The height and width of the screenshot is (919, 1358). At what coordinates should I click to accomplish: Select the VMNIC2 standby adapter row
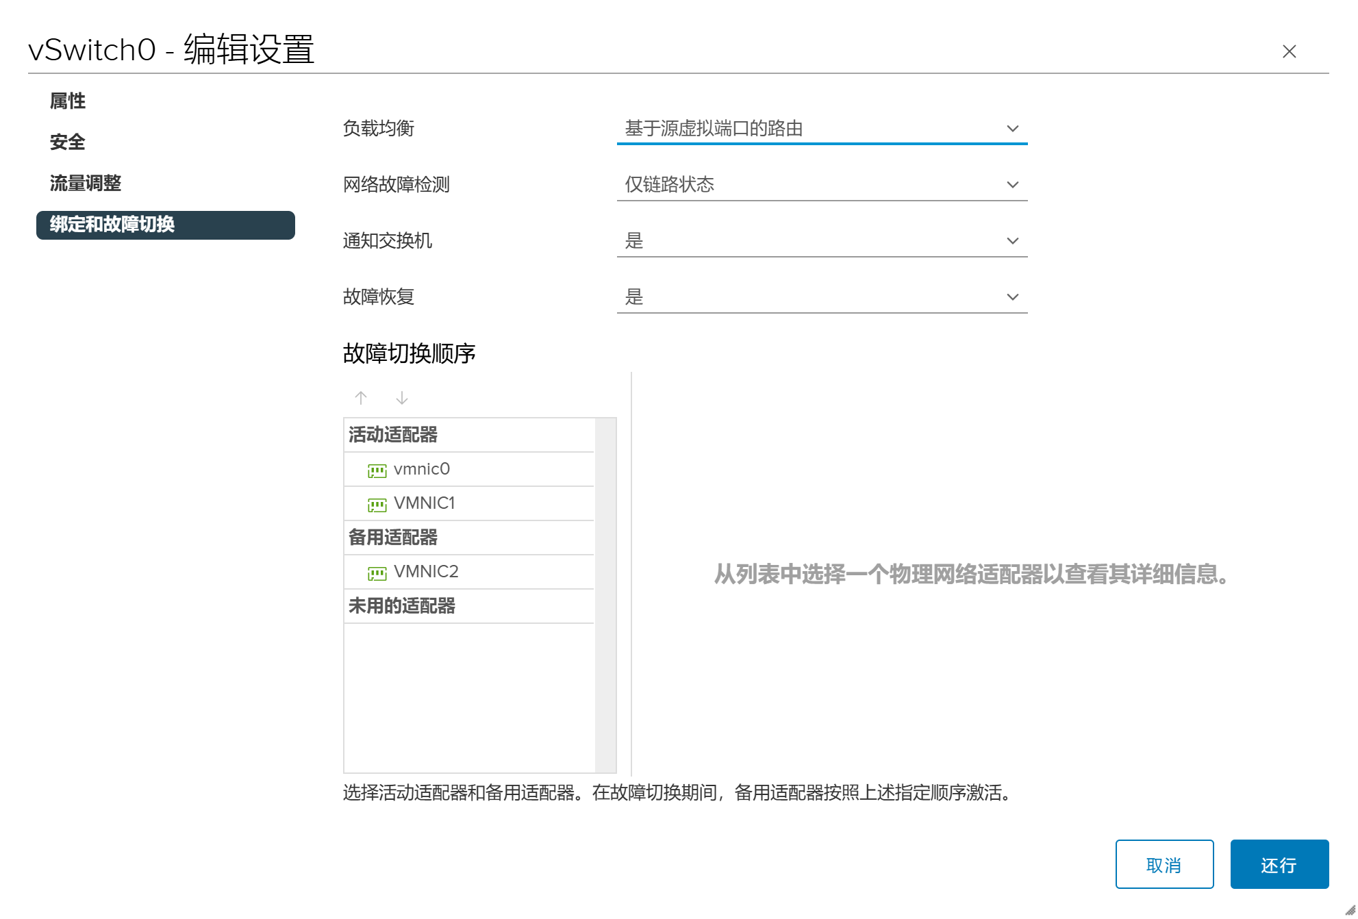pos(468,572)
